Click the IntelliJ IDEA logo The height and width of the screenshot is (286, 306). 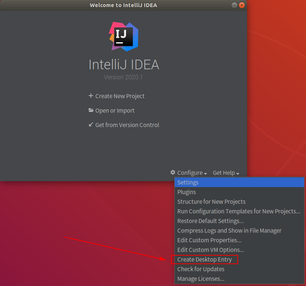tap(124, 36)
